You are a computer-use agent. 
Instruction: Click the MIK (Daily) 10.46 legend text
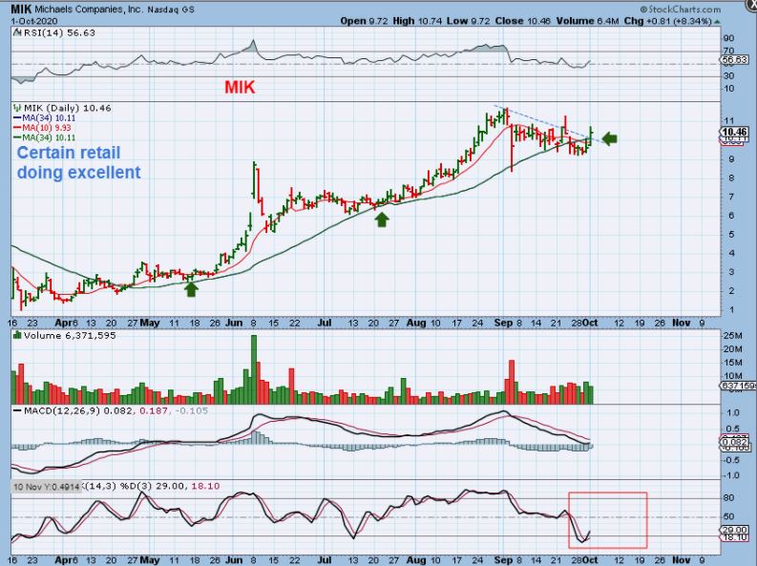[67, 108]
